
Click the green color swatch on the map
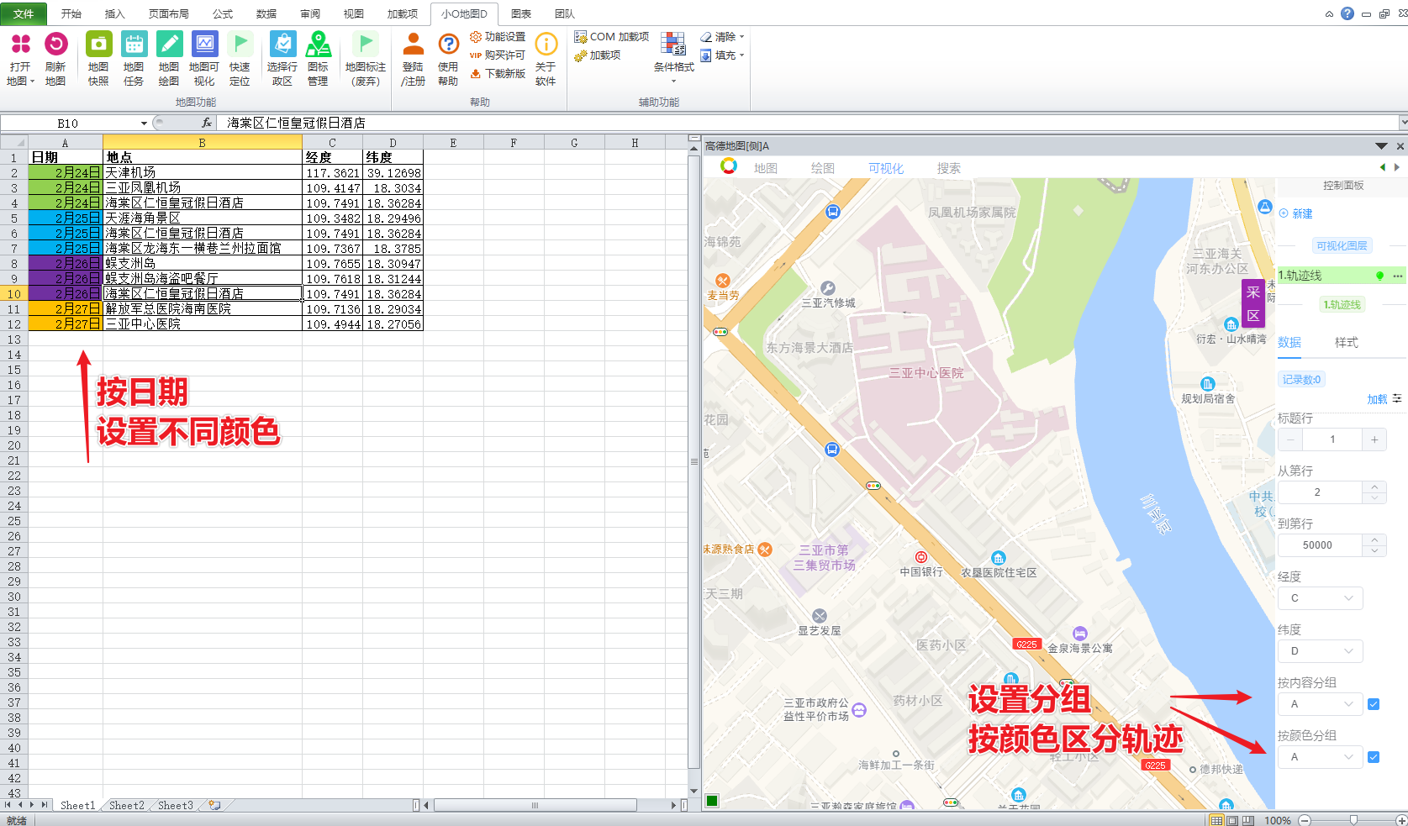[x=712, y=800]
